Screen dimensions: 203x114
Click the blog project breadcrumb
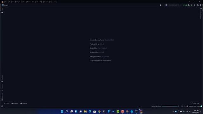click(x=5, y=5)
